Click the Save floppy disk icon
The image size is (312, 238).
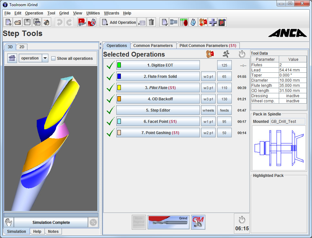[27, 22]
